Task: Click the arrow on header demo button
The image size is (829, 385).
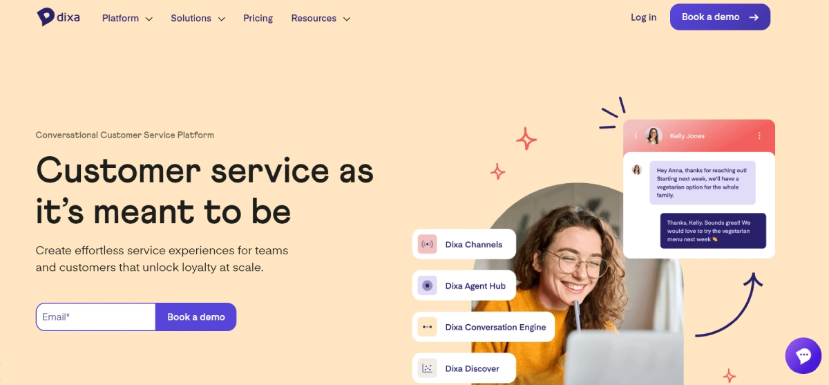Action: [754, 17]
